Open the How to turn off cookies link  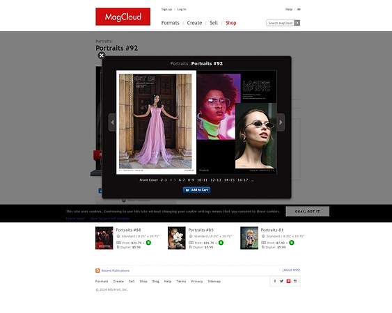pos(110,218)
